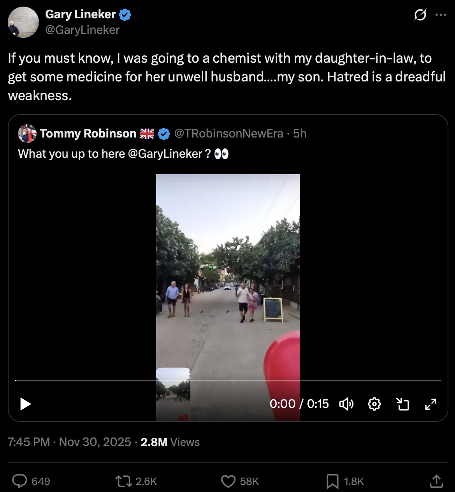
Task: Play the embedded video
Action: point(26,404)
